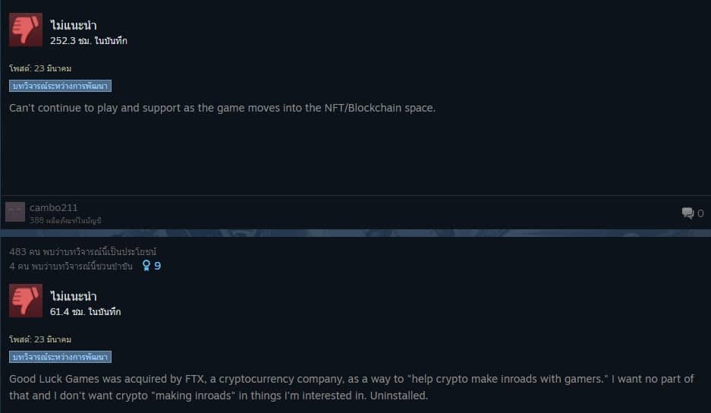
Task: Click thumbs-down icon on the 61.4-hour review
Action: click(x=26, y=301)
